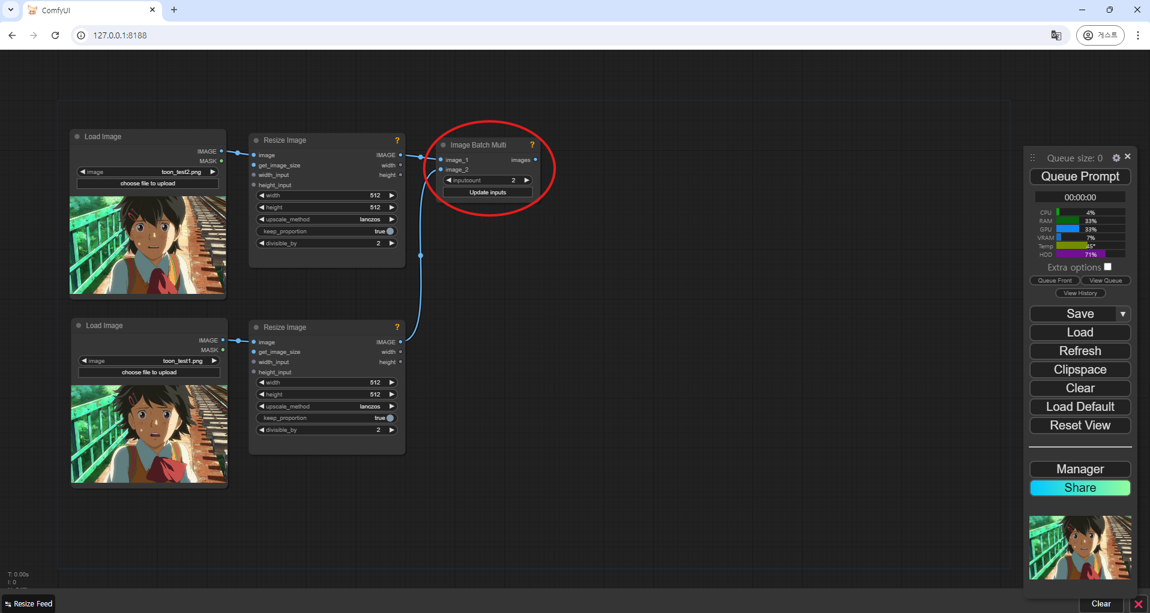Click the feed preview thumbnail
This screenshot has width=1150, height=613.
pyautogui.click(x=1080, y=547)
